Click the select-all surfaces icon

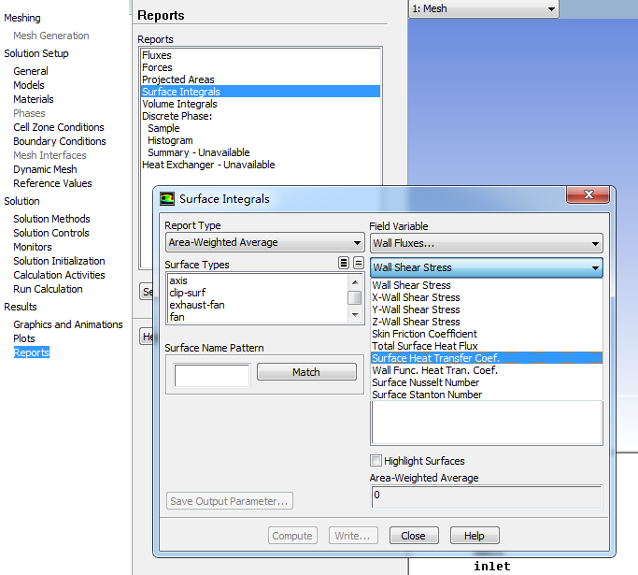pos(344,263)
